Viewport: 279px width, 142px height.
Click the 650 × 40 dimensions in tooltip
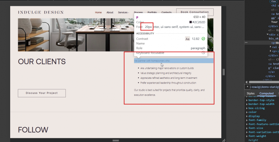199,17
